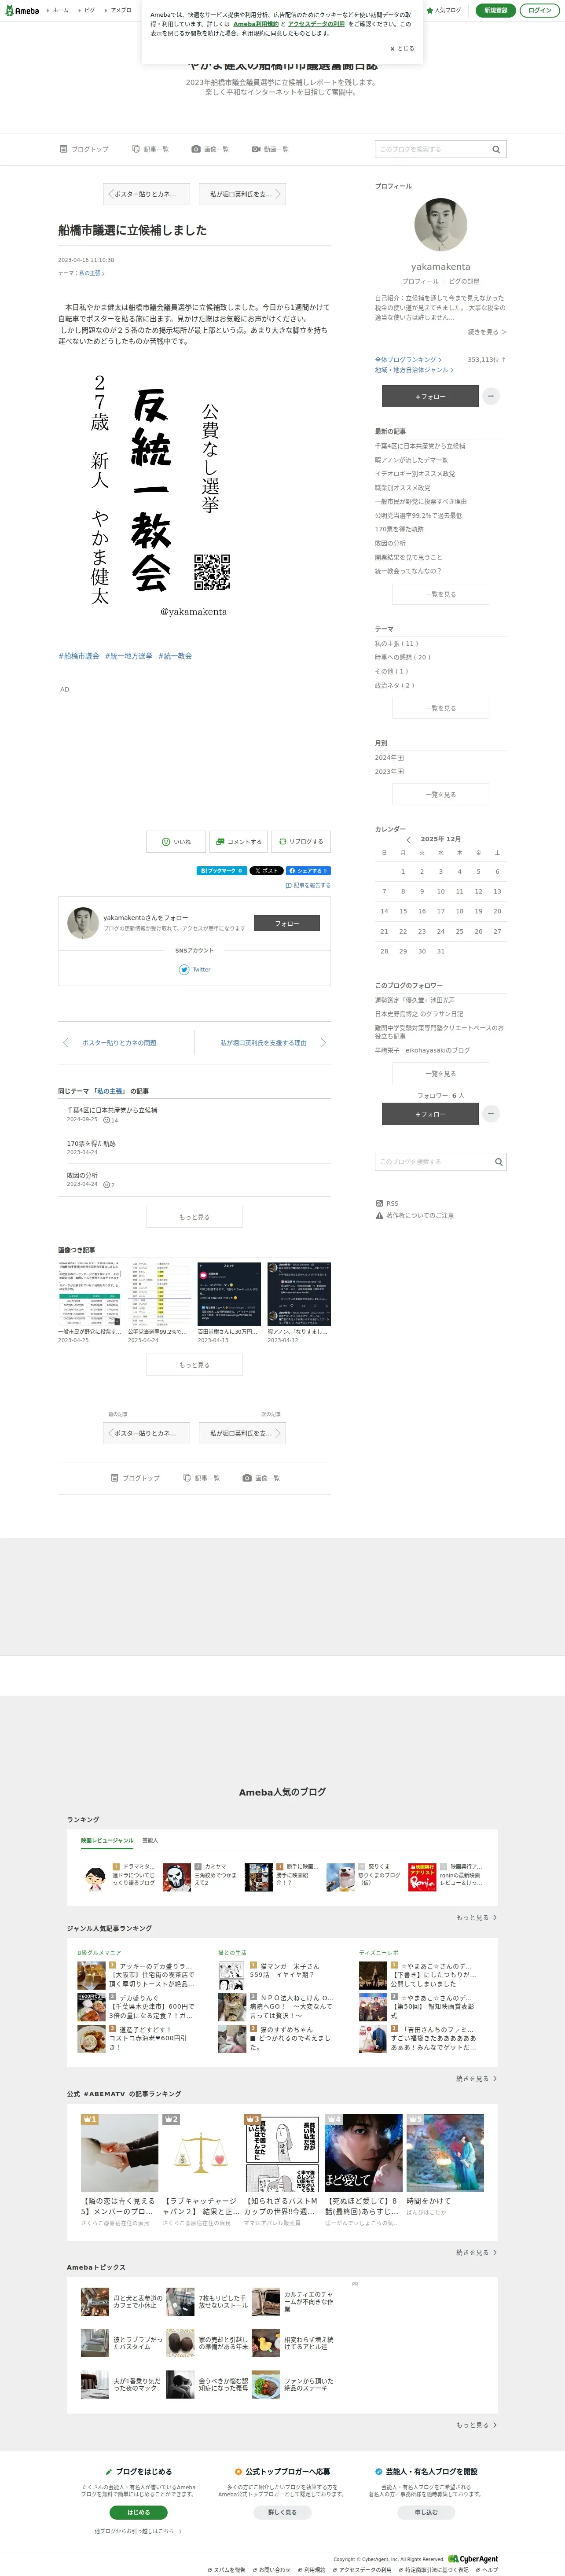Click the #統一教会 hashtag
Screen dimensions: 565x2576
pos(175,656)
